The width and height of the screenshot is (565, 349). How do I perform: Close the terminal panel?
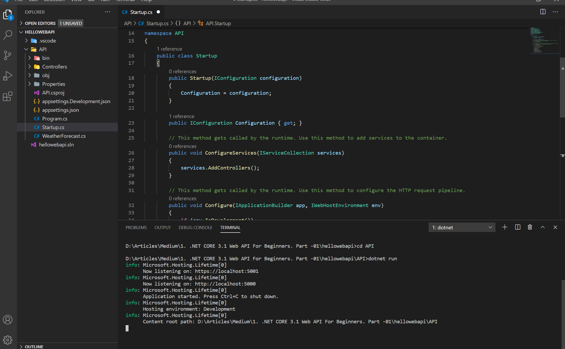tap(555, 227)
